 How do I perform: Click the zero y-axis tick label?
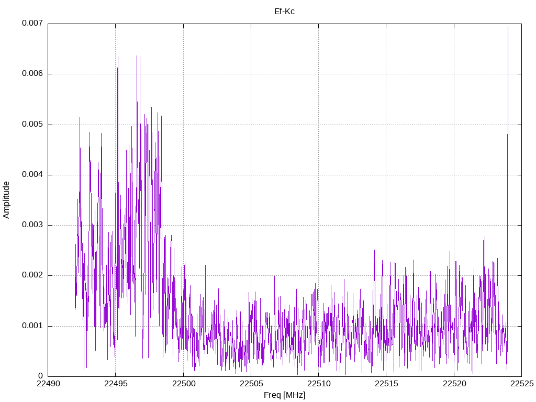(41, 376)
